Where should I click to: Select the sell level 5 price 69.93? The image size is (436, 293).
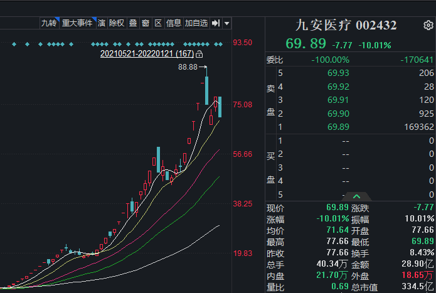click(x=338, y=73)
